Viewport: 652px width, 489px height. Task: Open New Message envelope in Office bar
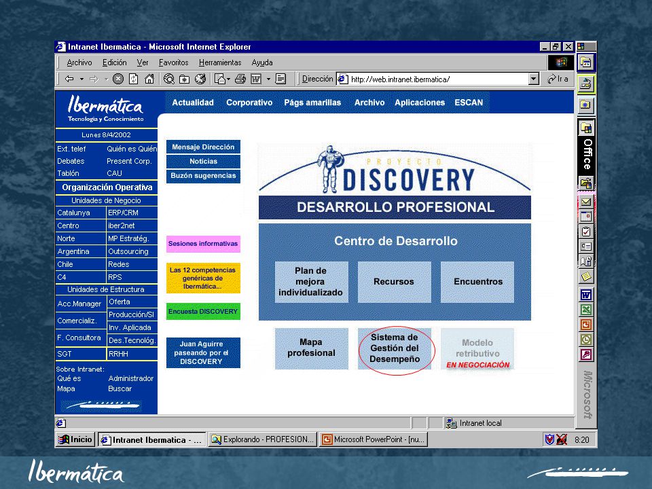[586, 202]
